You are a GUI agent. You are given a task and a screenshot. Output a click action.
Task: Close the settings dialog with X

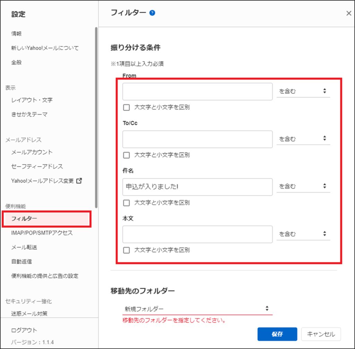pyautogui.click(x=349, y=14)
